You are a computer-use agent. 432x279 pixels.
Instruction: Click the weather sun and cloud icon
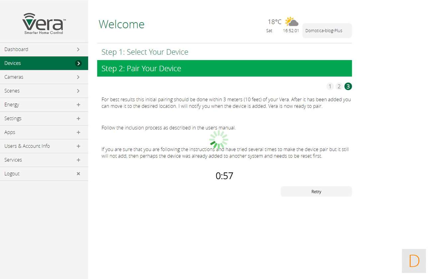tap(291, 22)
